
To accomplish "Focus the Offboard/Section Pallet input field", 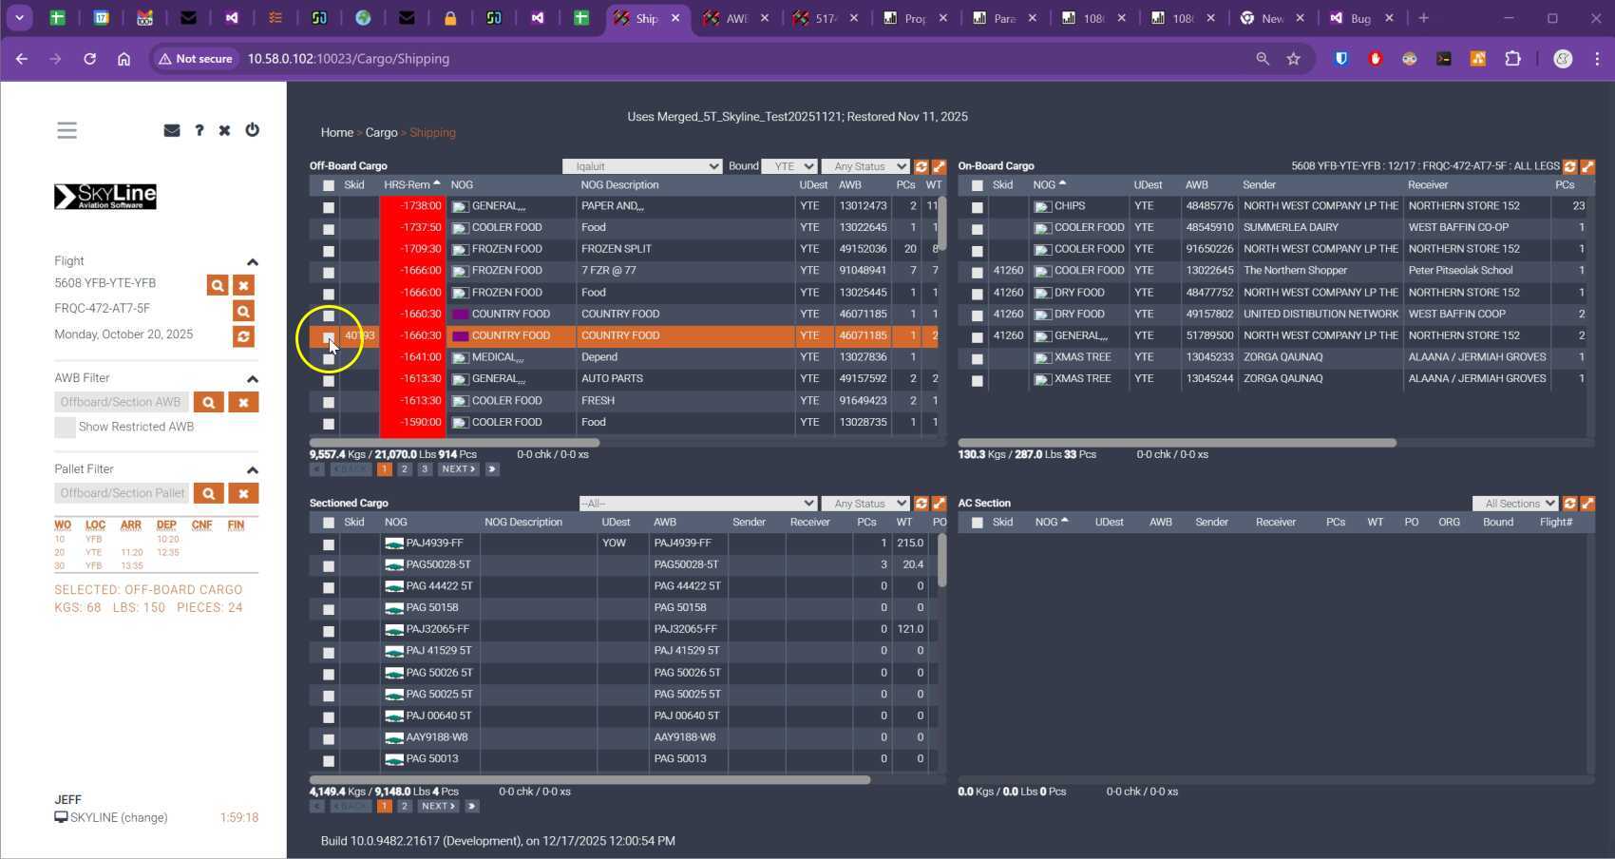I will pos(122,493).
